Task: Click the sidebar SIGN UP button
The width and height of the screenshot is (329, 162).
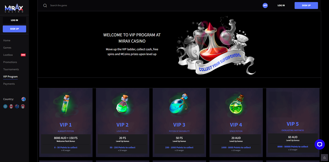Action: 14,29
